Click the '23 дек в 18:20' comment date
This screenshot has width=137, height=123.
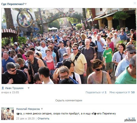[25, 118]
